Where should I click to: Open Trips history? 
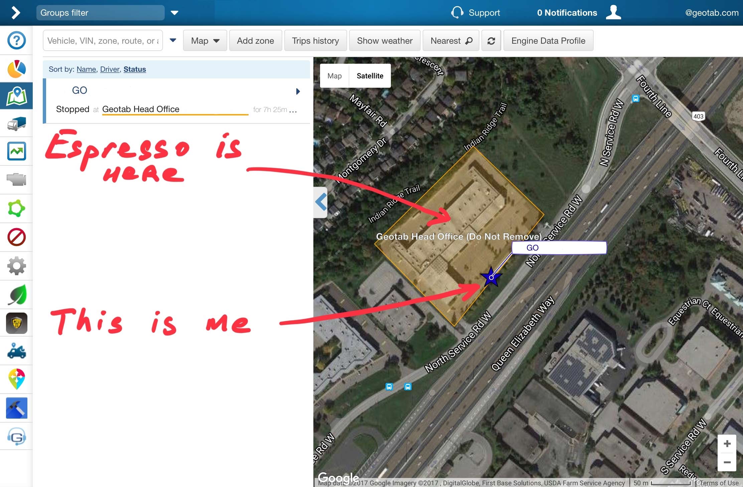315,41
